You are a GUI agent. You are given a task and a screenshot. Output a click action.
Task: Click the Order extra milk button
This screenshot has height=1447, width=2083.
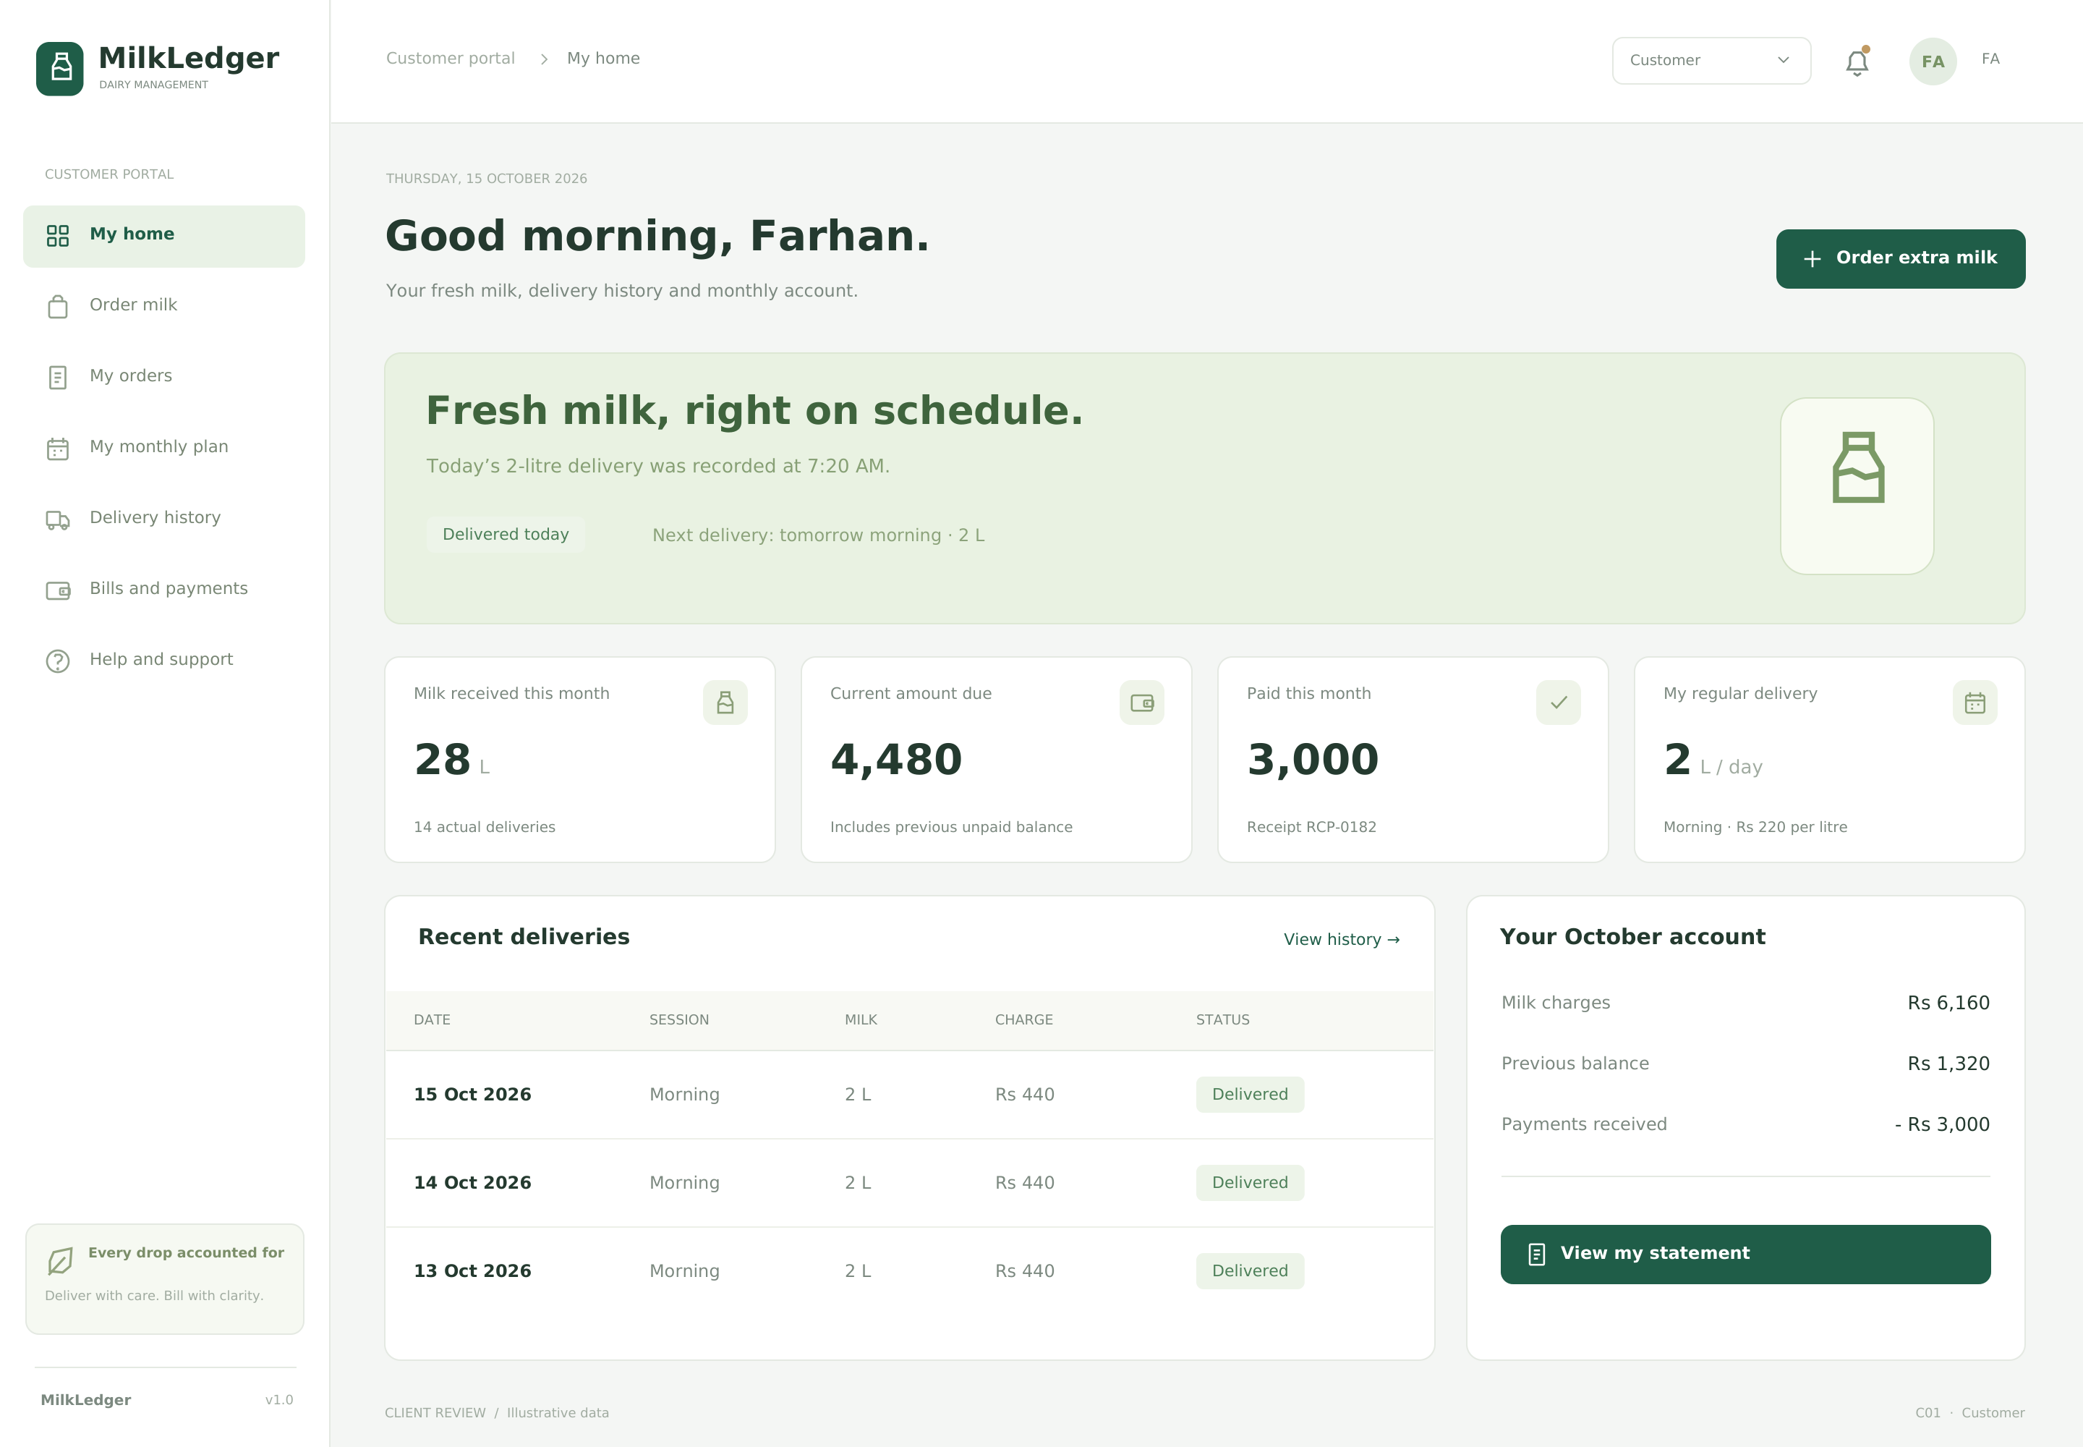coord(1900,258)
